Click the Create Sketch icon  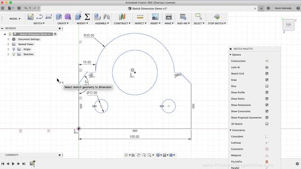[x=30, y=17]
